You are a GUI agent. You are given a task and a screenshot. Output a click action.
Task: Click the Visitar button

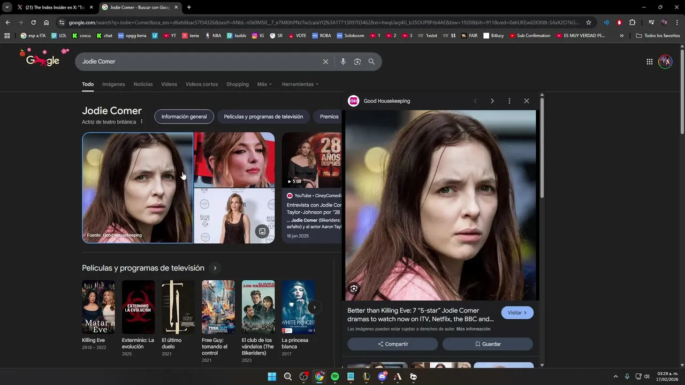517,313
